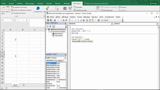
Task: Switch to the Affichage ribbon tab
Action: click(x=67, y=3)
